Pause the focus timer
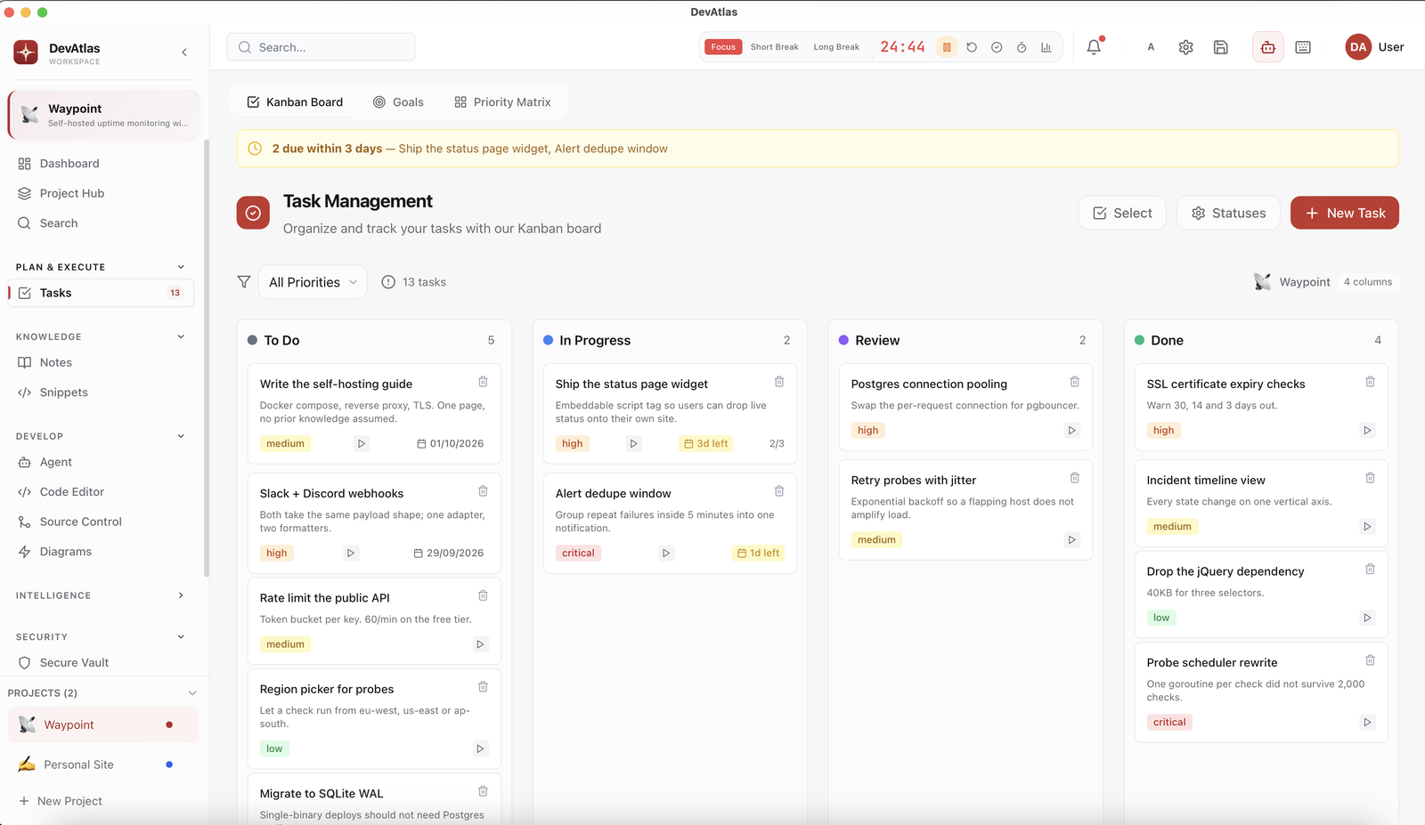 coord(947,47)
